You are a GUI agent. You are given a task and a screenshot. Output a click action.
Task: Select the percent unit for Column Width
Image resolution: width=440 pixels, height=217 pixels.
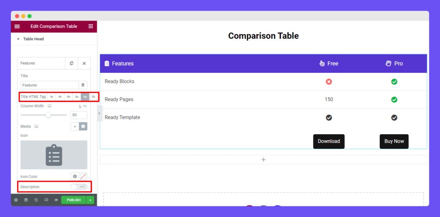tap(79, 106)
